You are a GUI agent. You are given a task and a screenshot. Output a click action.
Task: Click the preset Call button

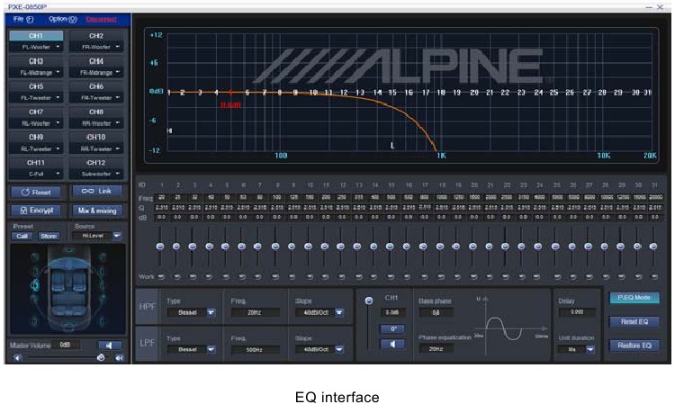pos(22,236)
